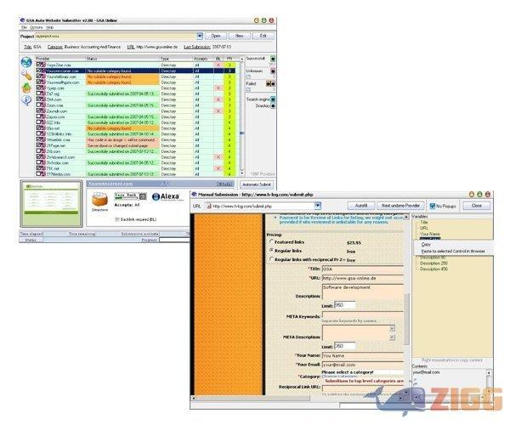Click the Close button in Manual Submission
This screenshot has height=425, width=510.
[477, 206]
